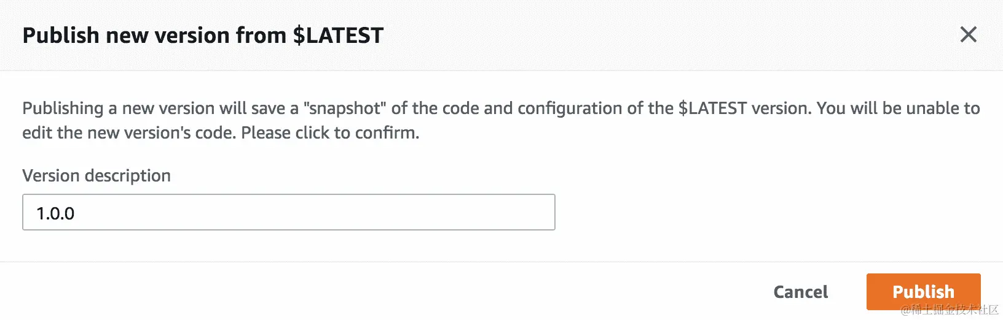
Task: Cancel publishing the new version
Action: coord(800,292)
